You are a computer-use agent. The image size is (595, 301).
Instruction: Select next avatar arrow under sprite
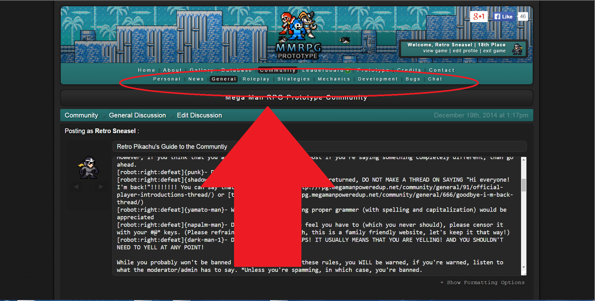pos(101,187)
